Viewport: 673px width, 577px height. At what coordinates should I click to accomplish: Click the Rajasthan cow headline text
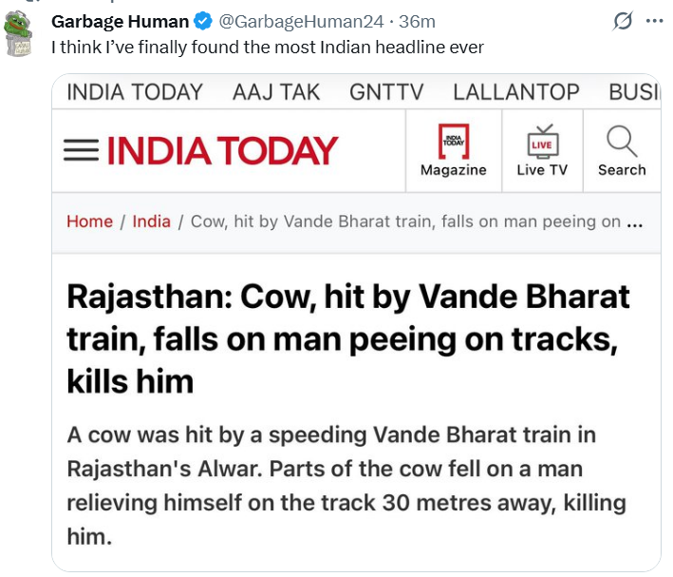347,339
